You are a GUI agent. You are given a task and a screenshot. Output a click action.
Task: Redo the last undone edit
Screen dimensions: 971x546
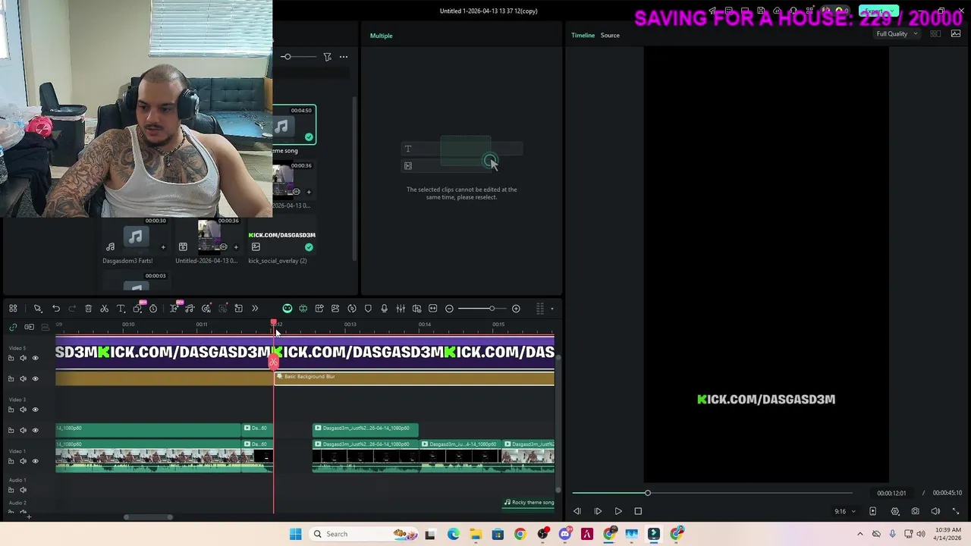tap(72, 309)
